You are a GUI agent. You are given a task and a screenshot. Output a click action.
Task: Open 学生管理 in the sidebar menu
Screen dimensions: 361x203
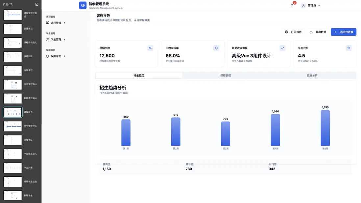point(56,39)
